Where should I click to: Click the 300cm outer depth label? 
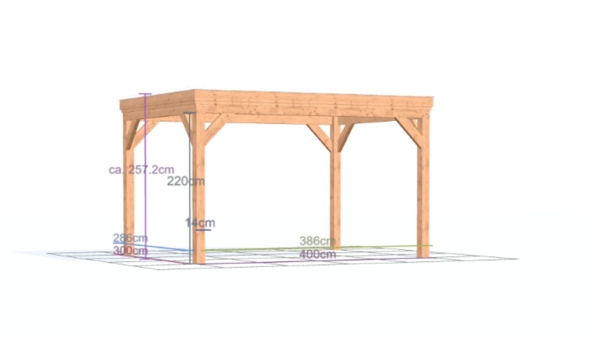point(130,250)
